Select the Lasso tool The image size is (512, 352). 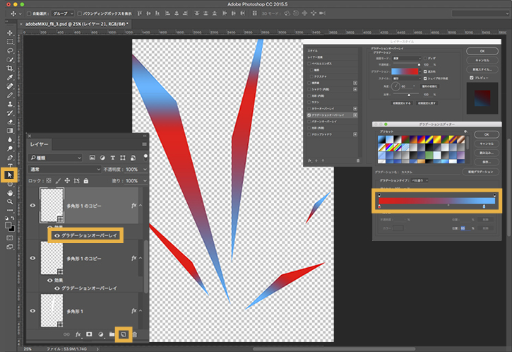10,51
